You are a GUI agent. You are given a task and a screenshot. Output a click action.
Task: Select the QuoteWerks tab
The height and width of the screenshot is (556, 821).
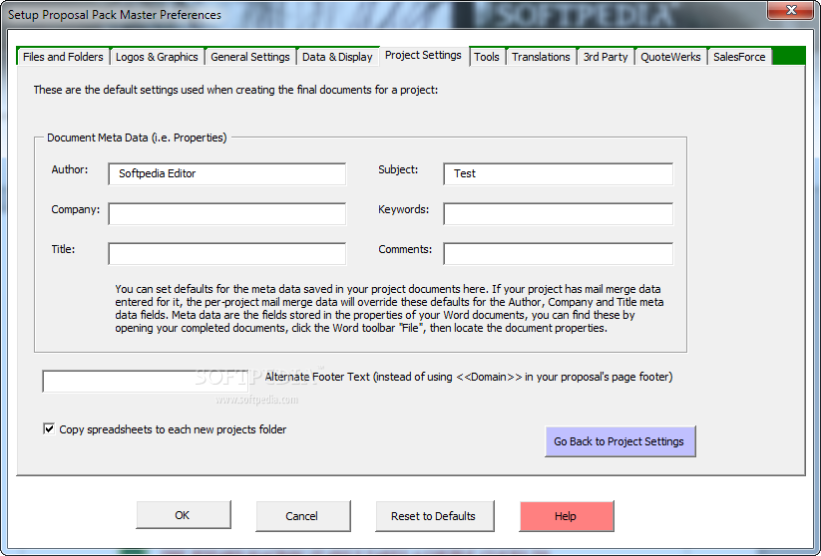tap(670, 57)
